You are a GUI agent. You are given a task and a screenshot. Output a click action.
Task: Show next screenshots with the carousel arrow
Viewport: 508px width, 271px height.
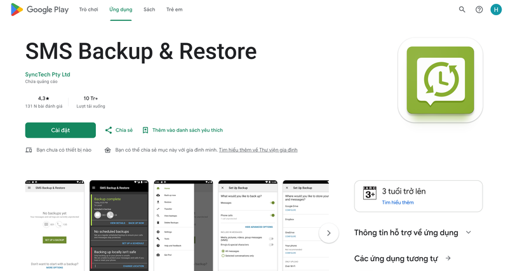329,233
